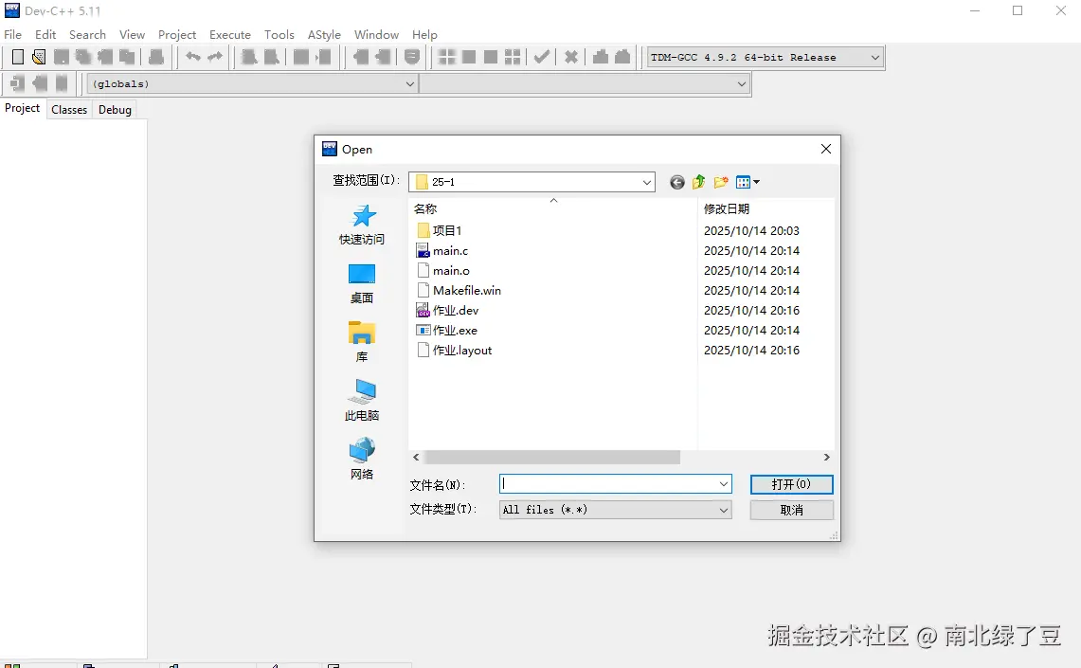This screenshot has width=1081, height=668.
Task: Select the 作业.dev project file
Action: coord(447,310)
